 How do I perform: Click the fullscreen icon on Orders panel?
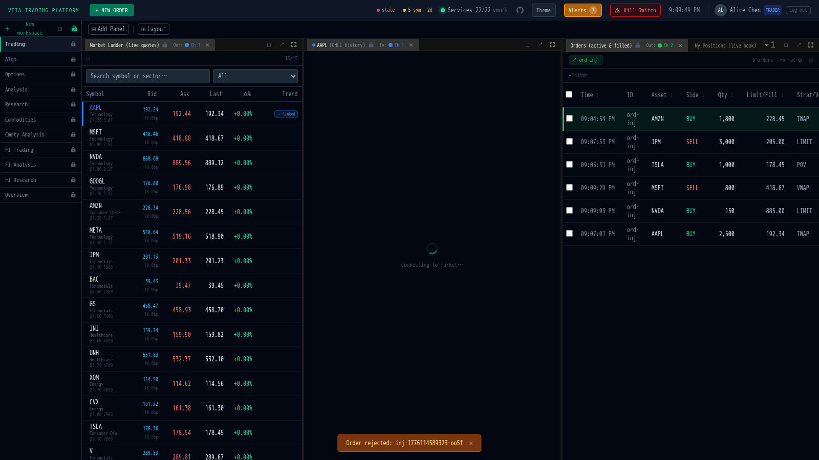coord(811,44)
